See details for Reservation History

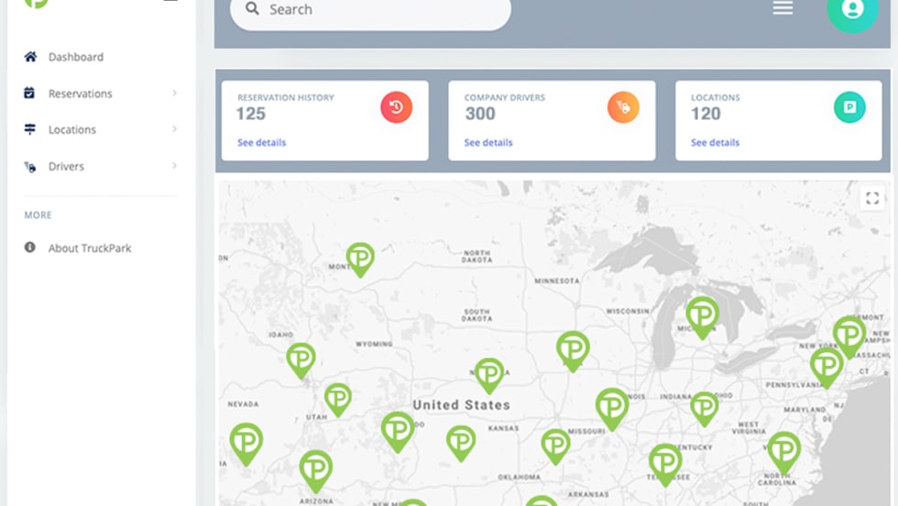tap(261, 143)
